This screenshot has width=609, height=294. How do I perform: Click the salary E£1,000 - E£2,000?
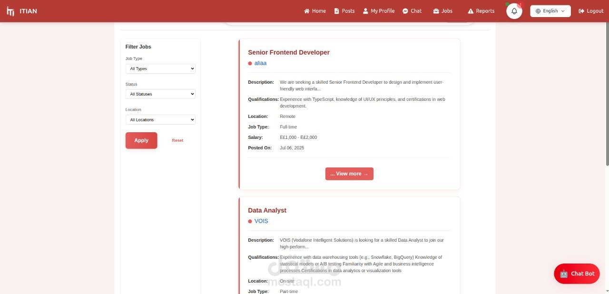(x=298, y=137)
